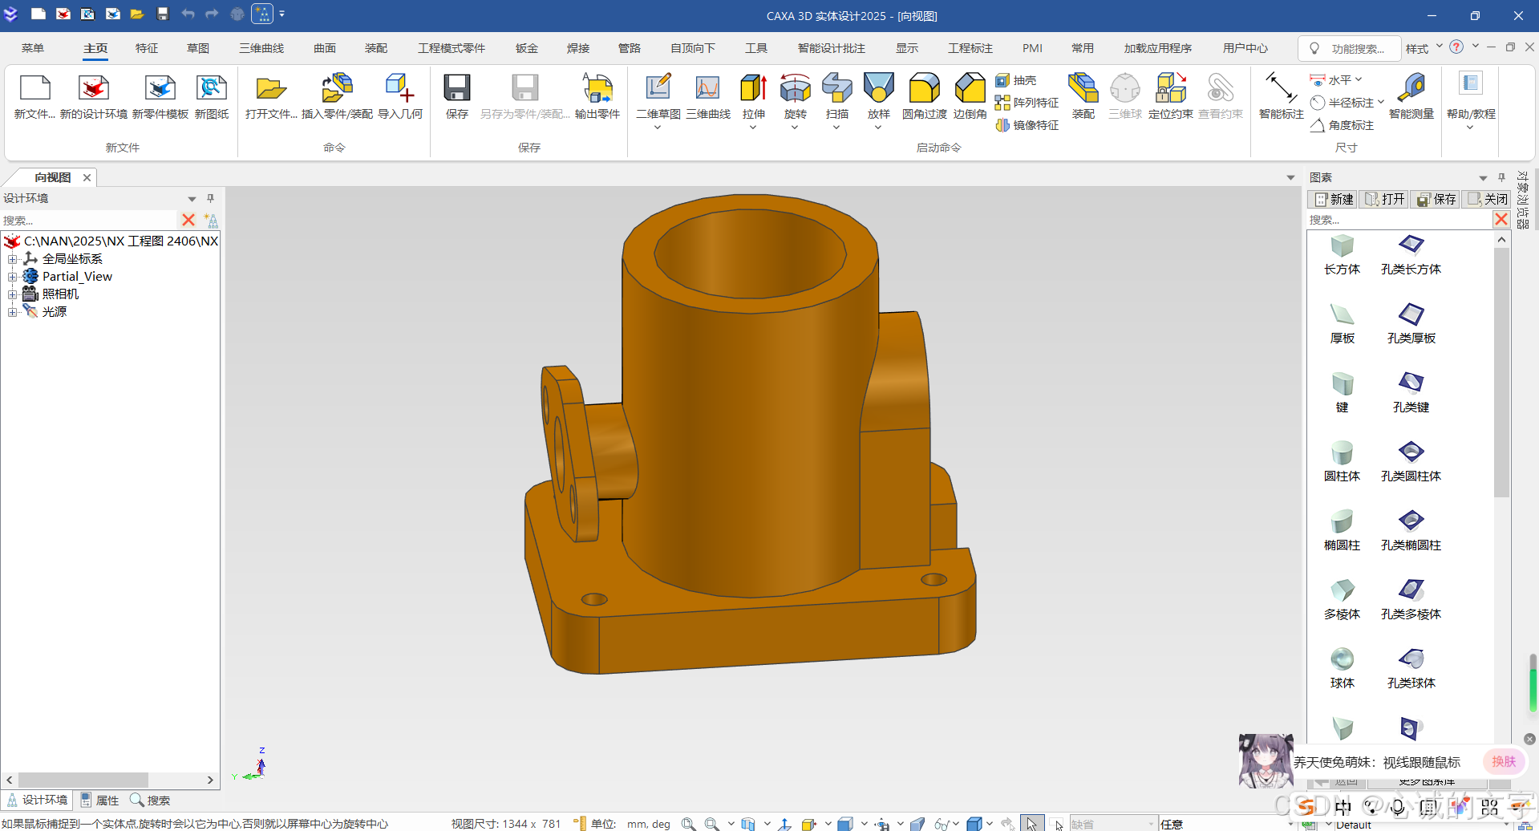Click the 保存 save disk icon
Screen dimensions: 1539x831
pyautogui.click(x=457, y=88)
